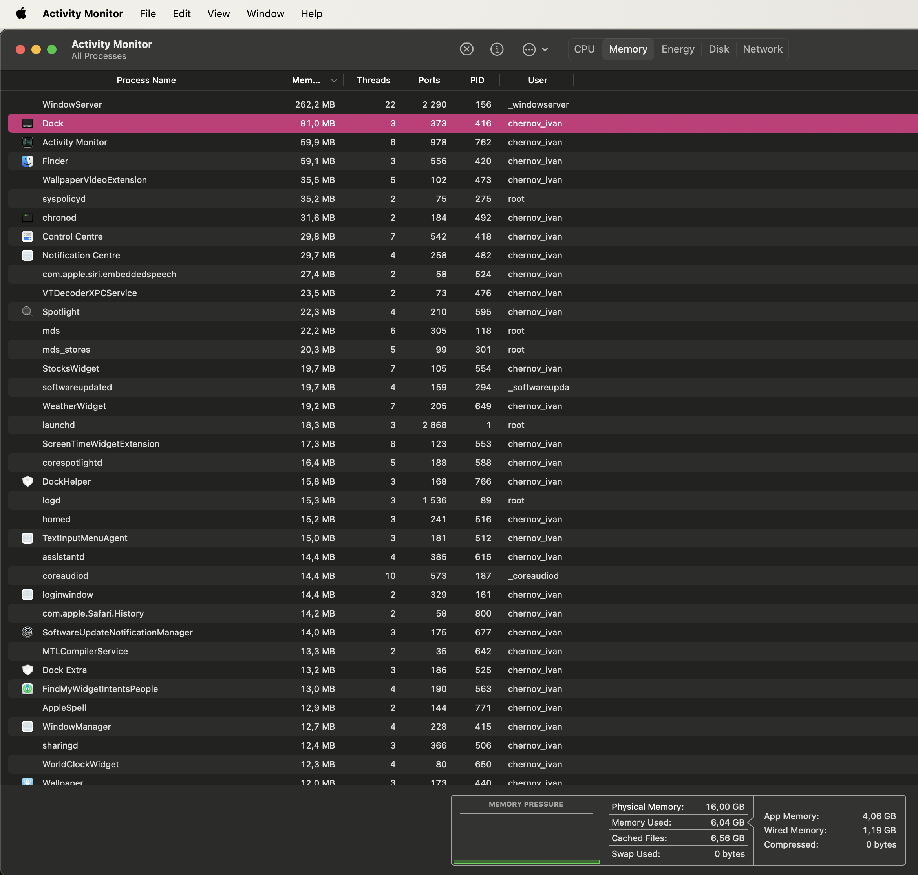This screenshot has width=918, height=875.
Task: Sort by the PID column header
Action: (477, 80)
